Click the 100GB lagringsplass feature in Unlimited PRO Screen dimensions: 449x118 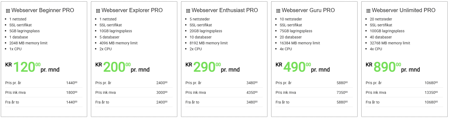[387, 31]
